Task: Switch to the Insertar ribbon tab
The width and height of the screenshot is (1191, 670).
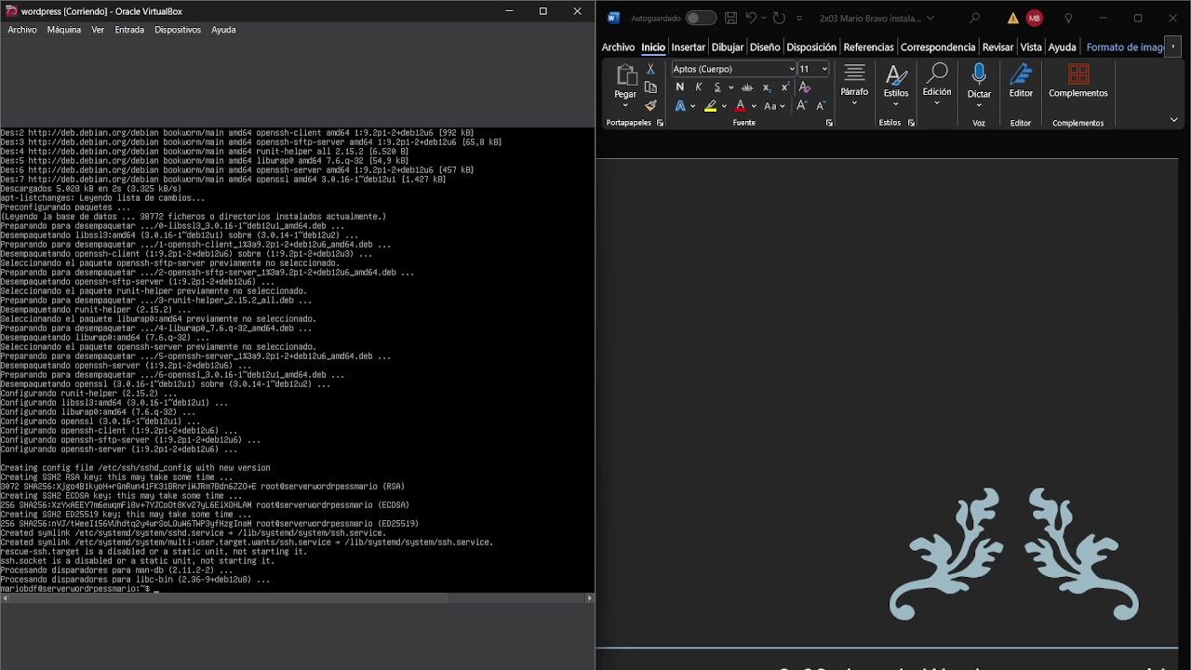Action: [688, 47]
